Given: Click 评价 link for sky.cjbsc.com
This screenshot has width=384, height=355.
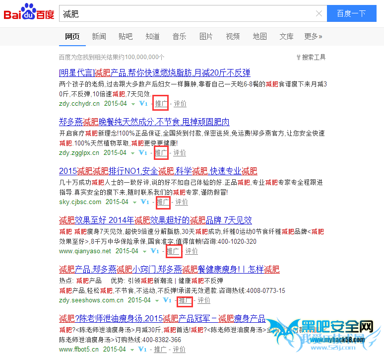Looking at the screenshot, I should (182, 202).
